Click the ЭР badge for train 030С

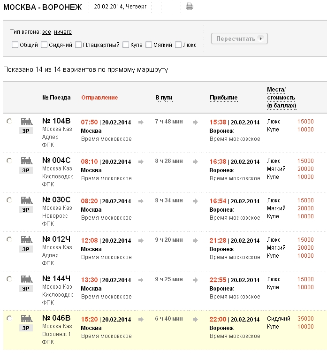(x=26, y=209)
